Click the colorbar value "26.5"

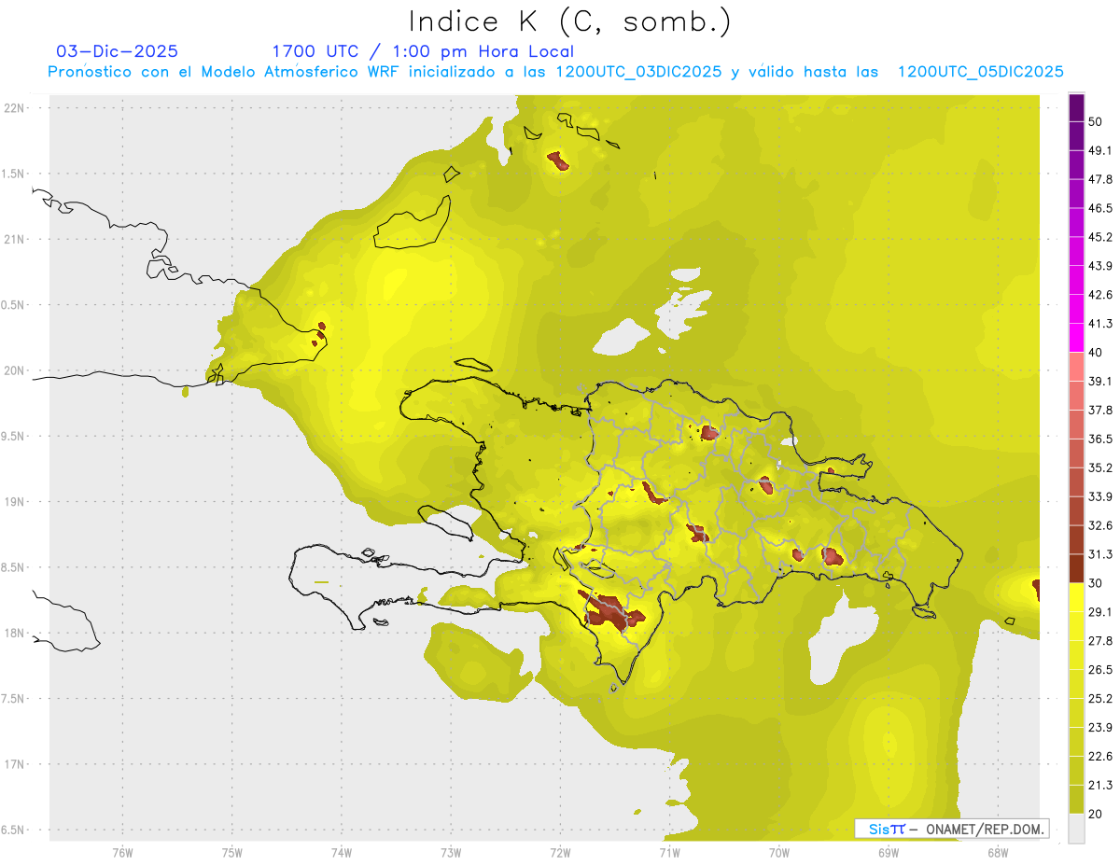coord(1100,670)
